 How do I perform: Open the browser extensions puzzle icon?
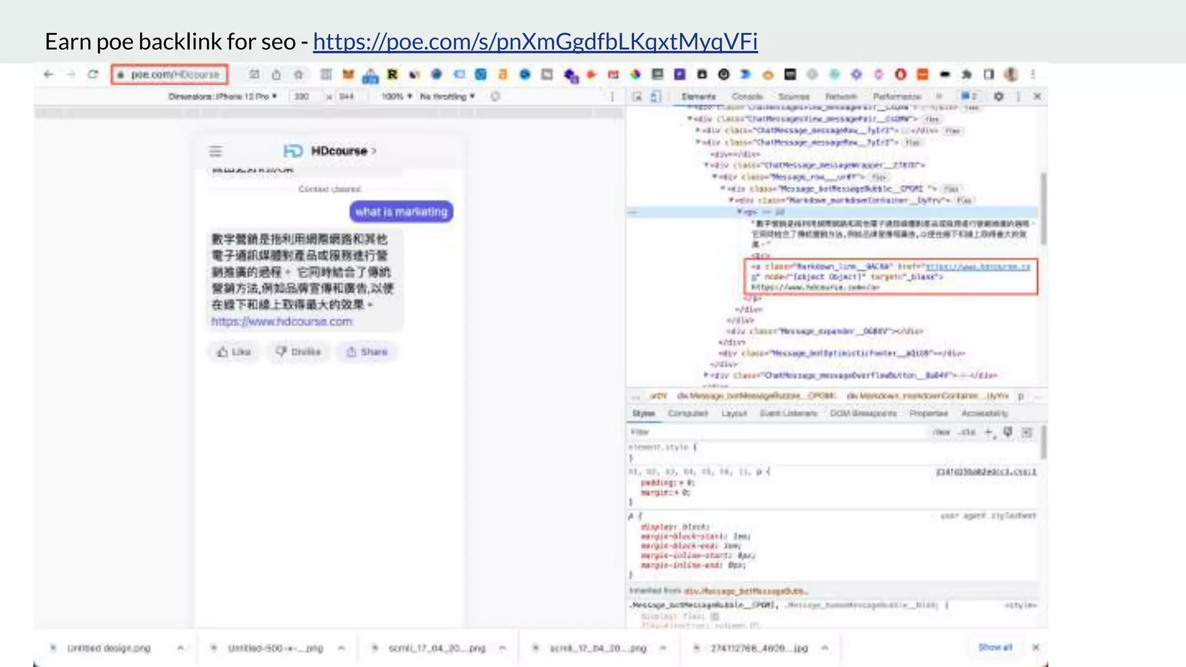coord(967,74)
